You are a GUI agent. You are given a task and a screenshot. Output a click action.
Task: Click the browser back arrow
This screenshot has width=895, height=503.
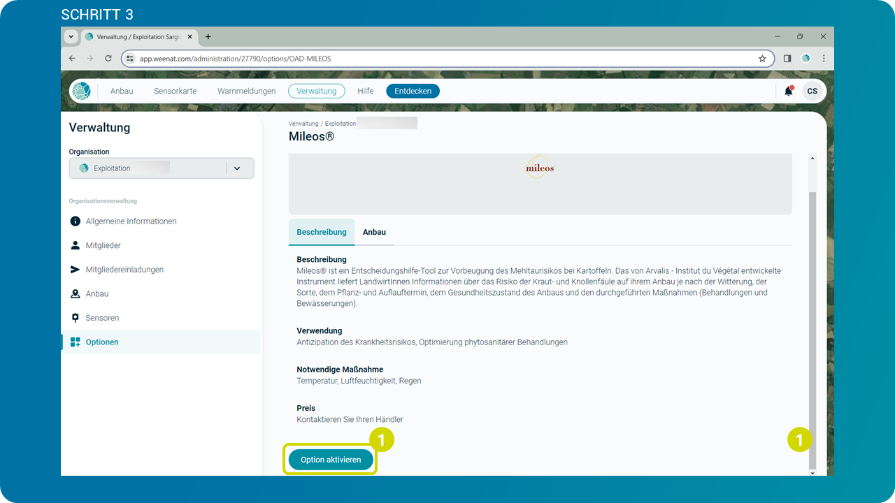pyautogui.click(x=72, y=59)
